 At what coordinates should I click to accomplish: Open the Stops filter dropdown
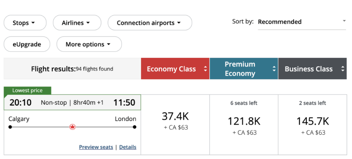click(25, 23)
